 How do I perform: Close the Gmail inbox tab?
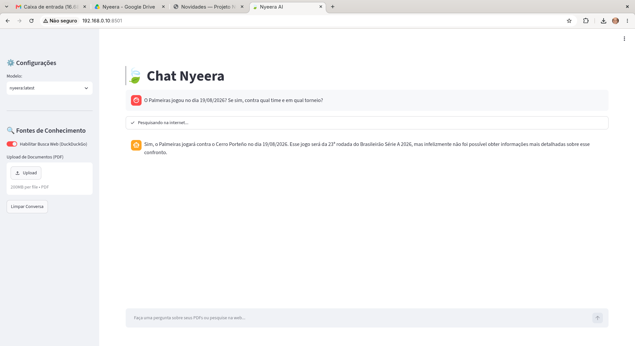coord(85,7)
